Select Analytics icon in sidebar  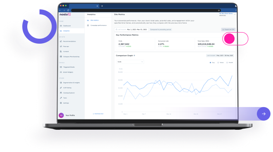click(61, 31)
